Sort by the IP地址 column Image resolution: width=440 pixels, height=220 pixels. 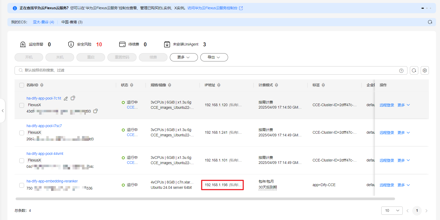tap(219, 85)
